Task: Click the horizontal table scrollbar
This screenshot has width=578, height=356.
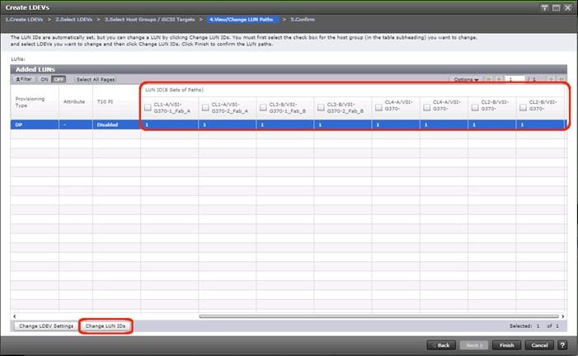Action: click(x=379, y=316)
